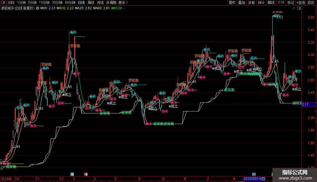Click the 2024年 label on the time axis
317x182 pixels.
point(6,179)
